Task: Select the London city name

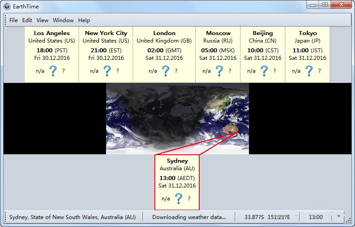Action: (x=164, y=33)
